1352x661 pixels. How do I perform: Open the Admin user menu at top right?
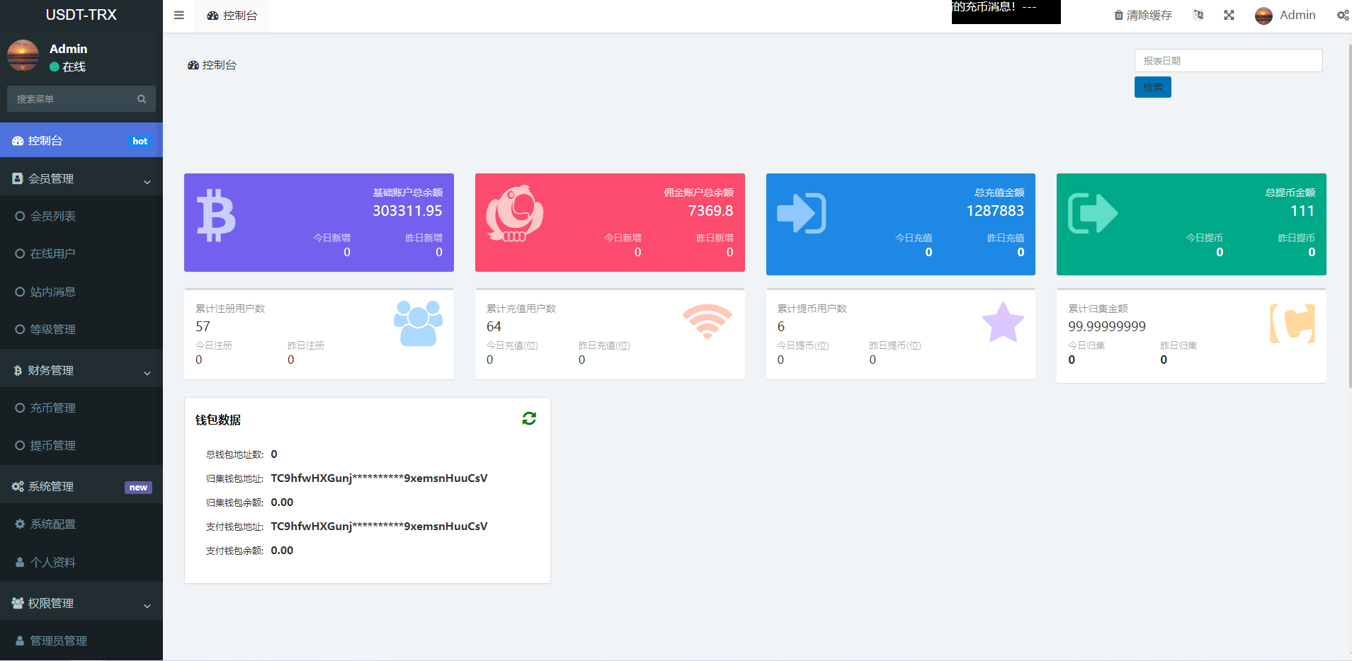pos(1285,16)
